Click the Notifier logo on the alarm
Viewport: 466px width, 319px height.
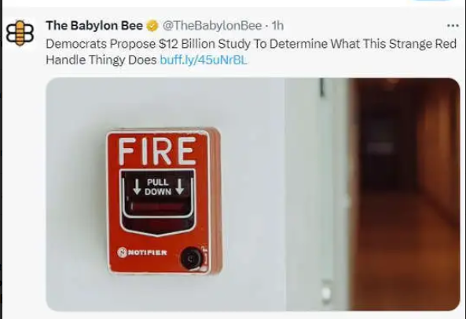(x=142, y=252)
